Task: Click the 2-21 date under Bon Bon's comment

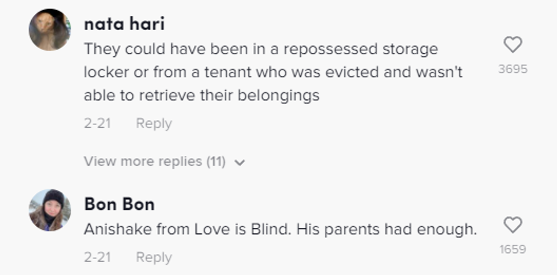Action: click(97, 257)
